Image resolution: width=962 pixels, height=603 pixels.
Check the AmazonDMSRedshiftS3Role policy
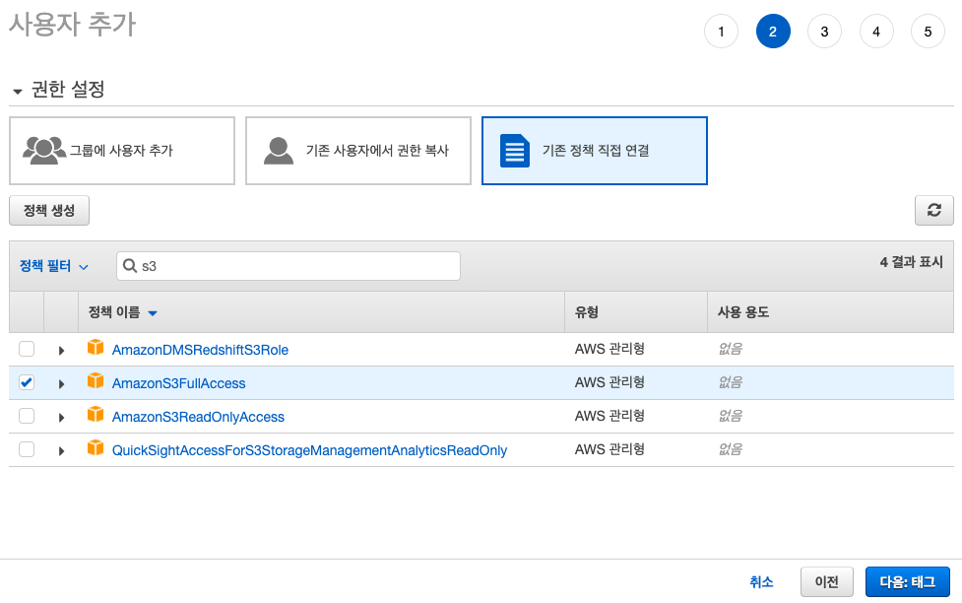click(26, 349)
